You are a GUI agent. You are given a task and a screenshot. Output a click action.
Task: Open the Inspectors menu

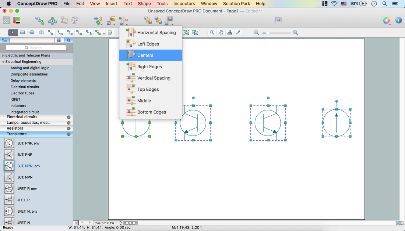click(x=184, y=4)
